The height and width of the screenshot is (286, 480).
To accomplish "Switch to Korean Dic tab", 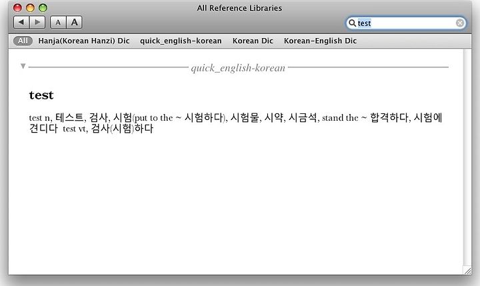I will coord(253,41).
